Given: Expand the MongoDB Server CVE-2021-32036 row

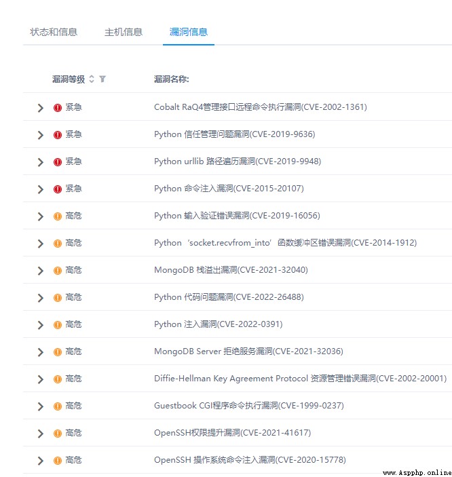Looking at the screenshot, I should (41, 352).
